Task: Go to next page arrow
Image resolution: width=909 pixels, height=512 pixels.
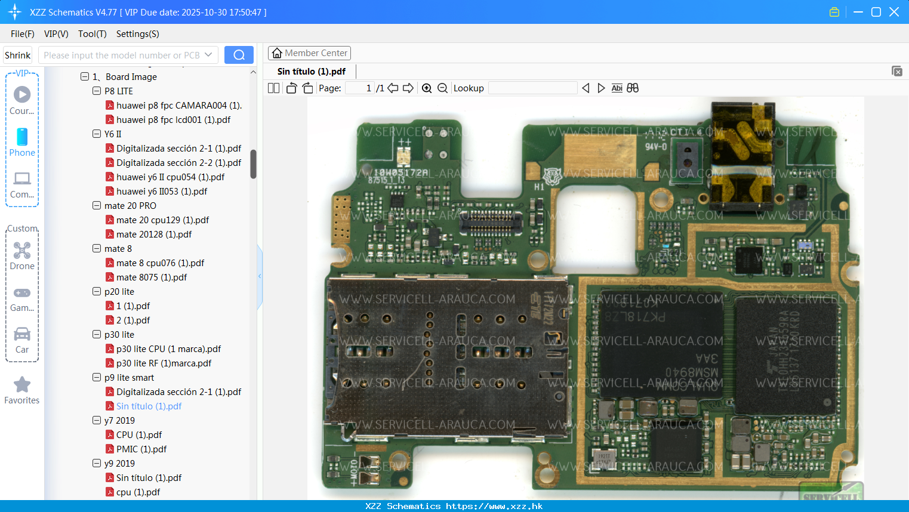Action: [408, 88]
